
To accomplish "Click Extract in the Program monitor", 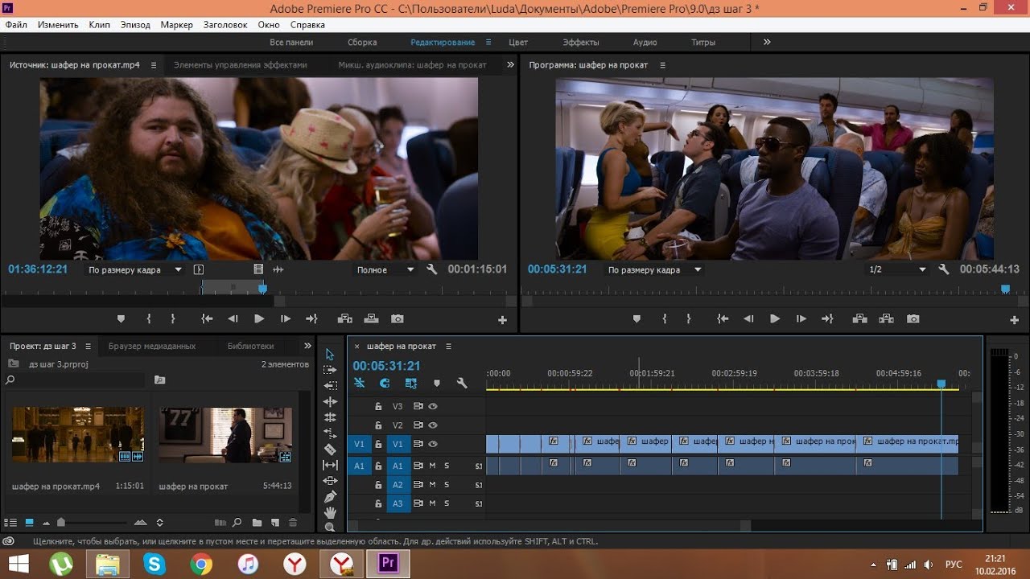I will coord(886,318).
